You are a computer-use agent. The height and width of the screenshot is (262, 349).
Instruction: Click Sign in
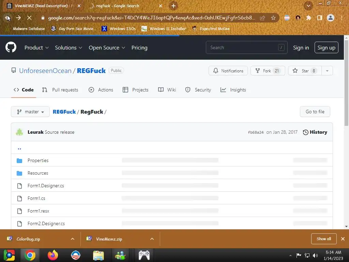click(301, 48)
